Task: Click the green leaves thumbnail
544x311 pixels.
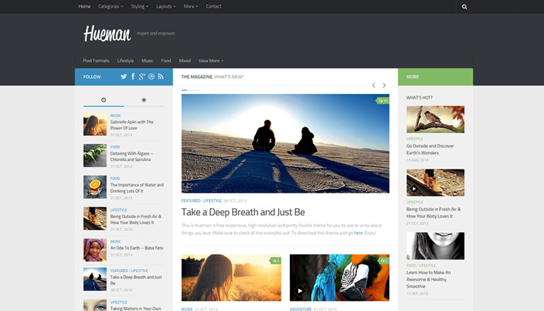Action: (95, 155)
